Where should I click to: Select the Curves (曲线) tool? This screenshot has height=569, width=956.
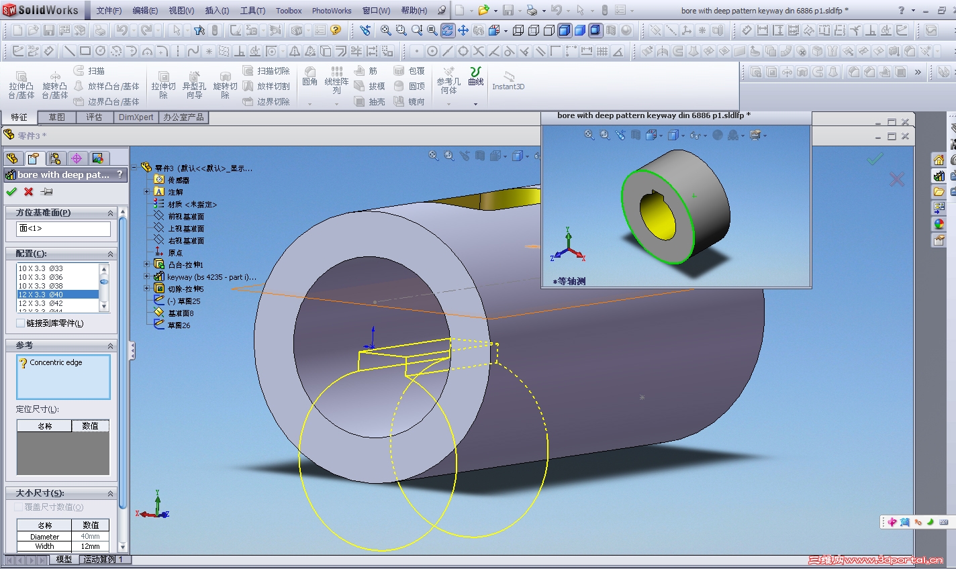(x=476, y=76)
